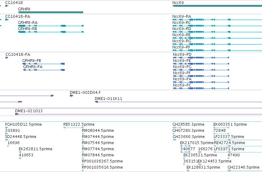
Task: Select the Ncc69-PG protein label
Action: [x=182, y=67]
